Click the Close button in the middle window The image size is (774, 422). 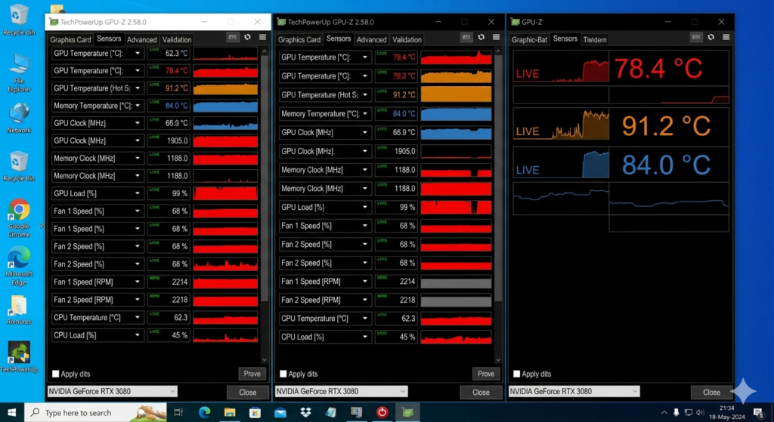[x=481, y=393]
